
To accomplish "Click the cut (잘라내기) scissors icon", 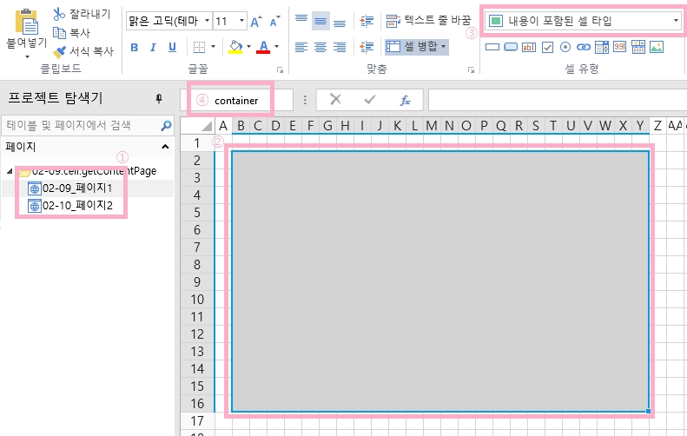I will (59, 14).
